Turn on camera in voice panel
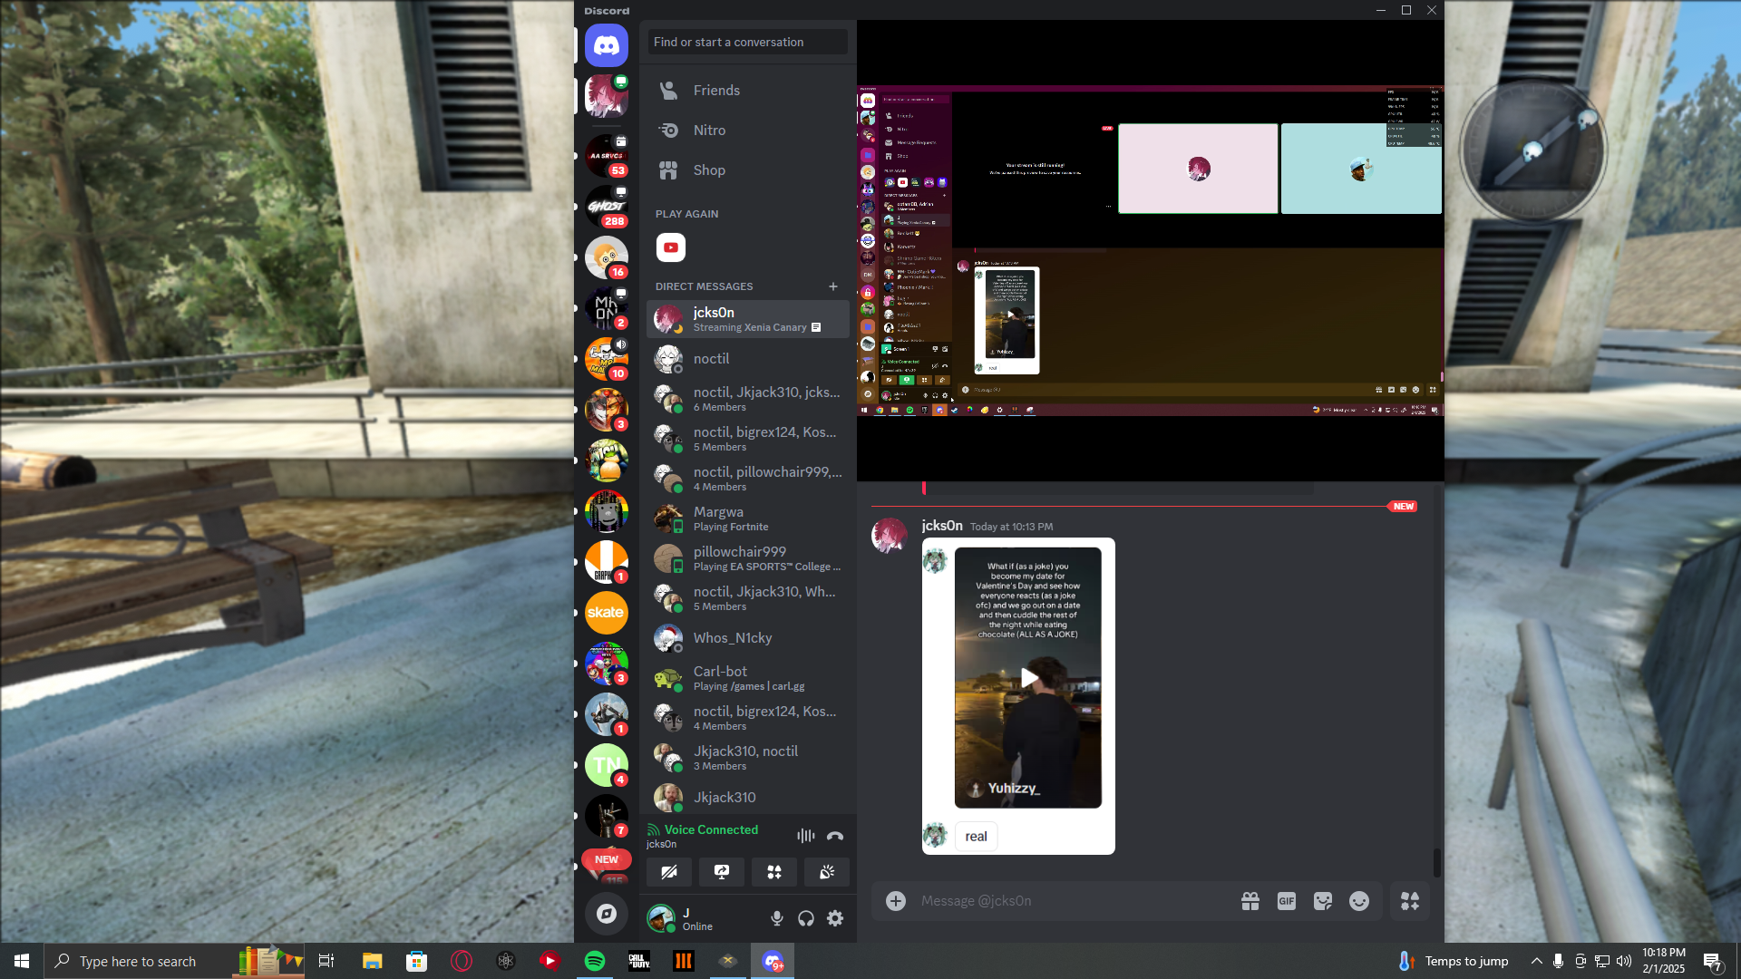 click(x=669, y=872)
